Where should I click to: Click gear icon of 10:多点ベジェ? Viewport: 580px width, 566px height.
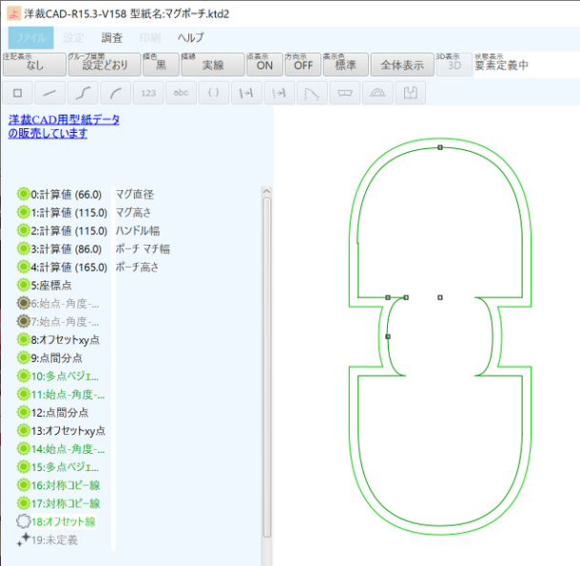pyautogui.click(x=24, y=376)
